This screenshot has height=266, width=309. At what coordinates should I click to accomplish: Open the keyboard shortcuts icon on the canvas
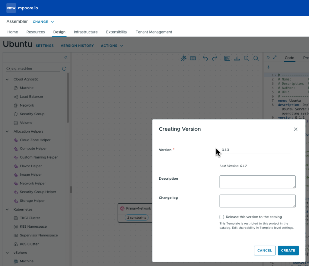(193, 58)
